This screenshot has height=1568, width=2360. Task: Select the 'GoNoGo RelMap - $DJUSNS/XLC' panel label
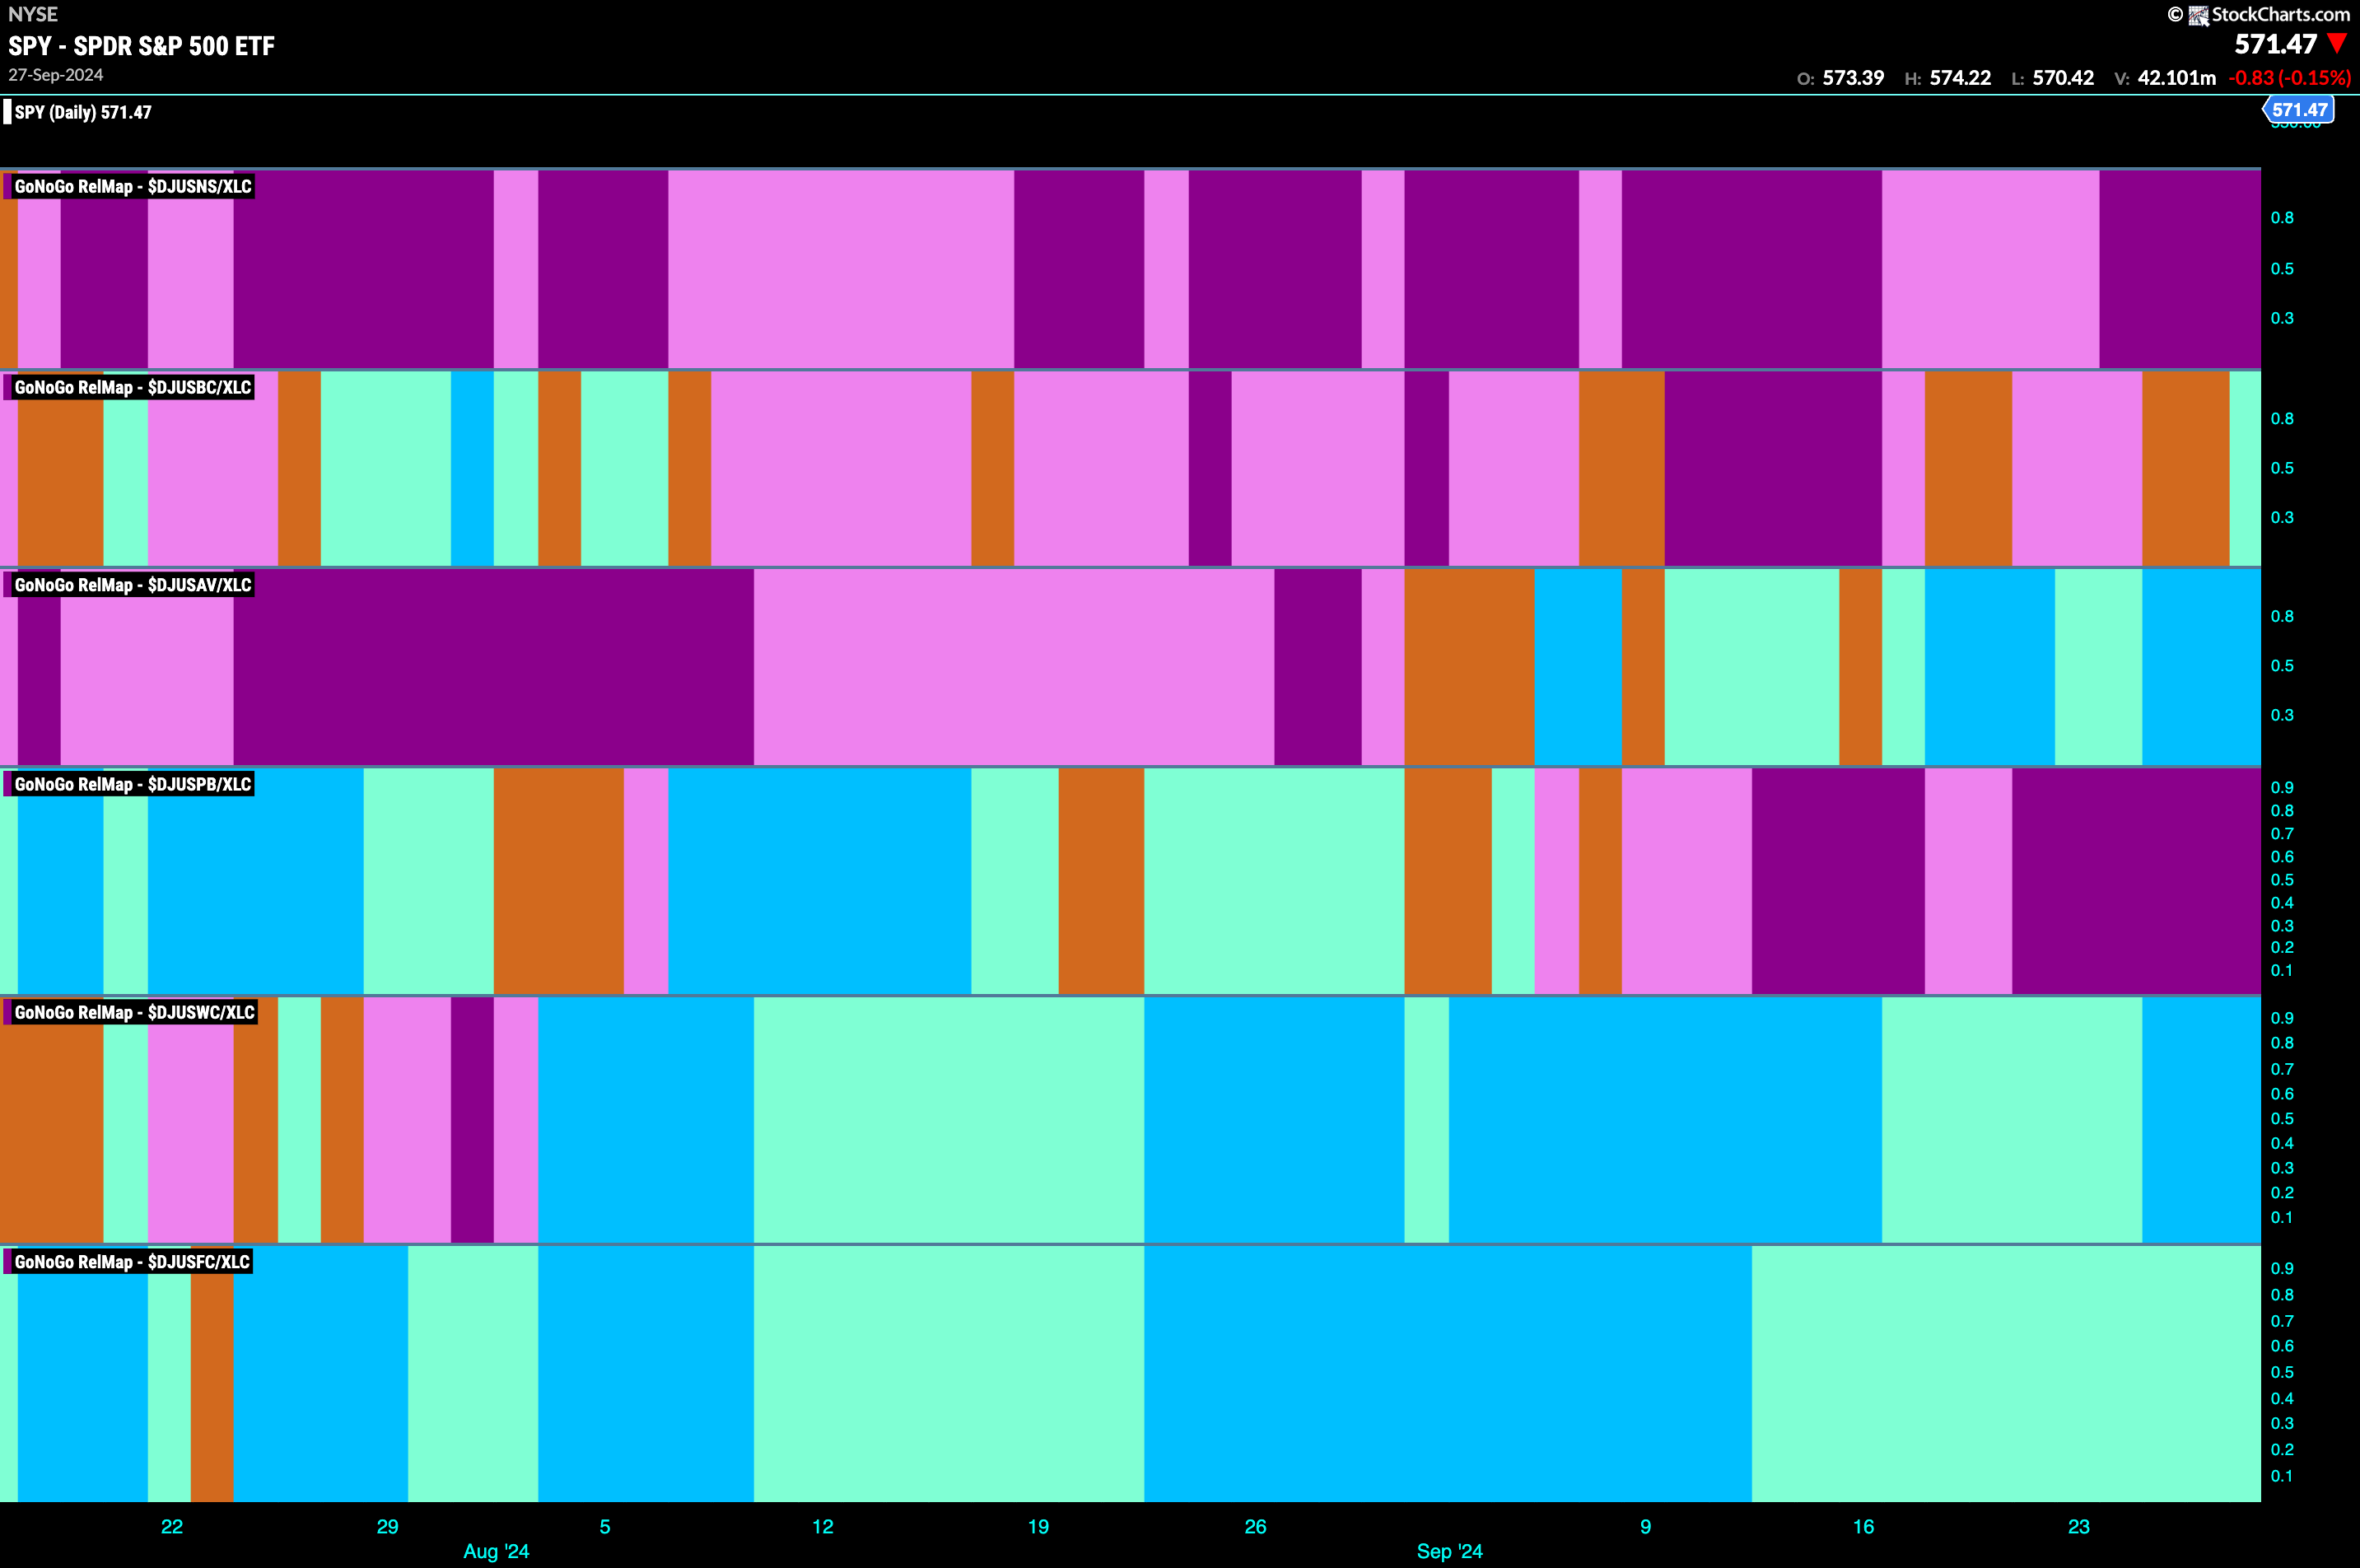click(133, 186)
